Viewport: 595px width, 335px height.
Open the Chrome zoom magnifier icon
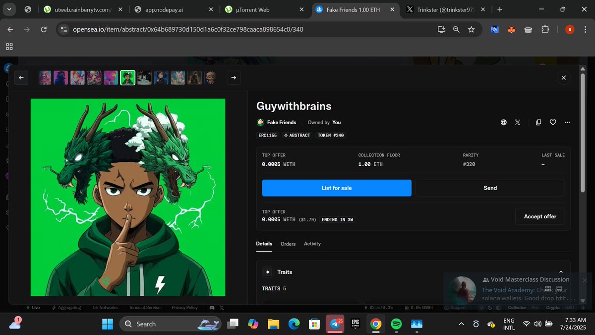tap(457, 30)
